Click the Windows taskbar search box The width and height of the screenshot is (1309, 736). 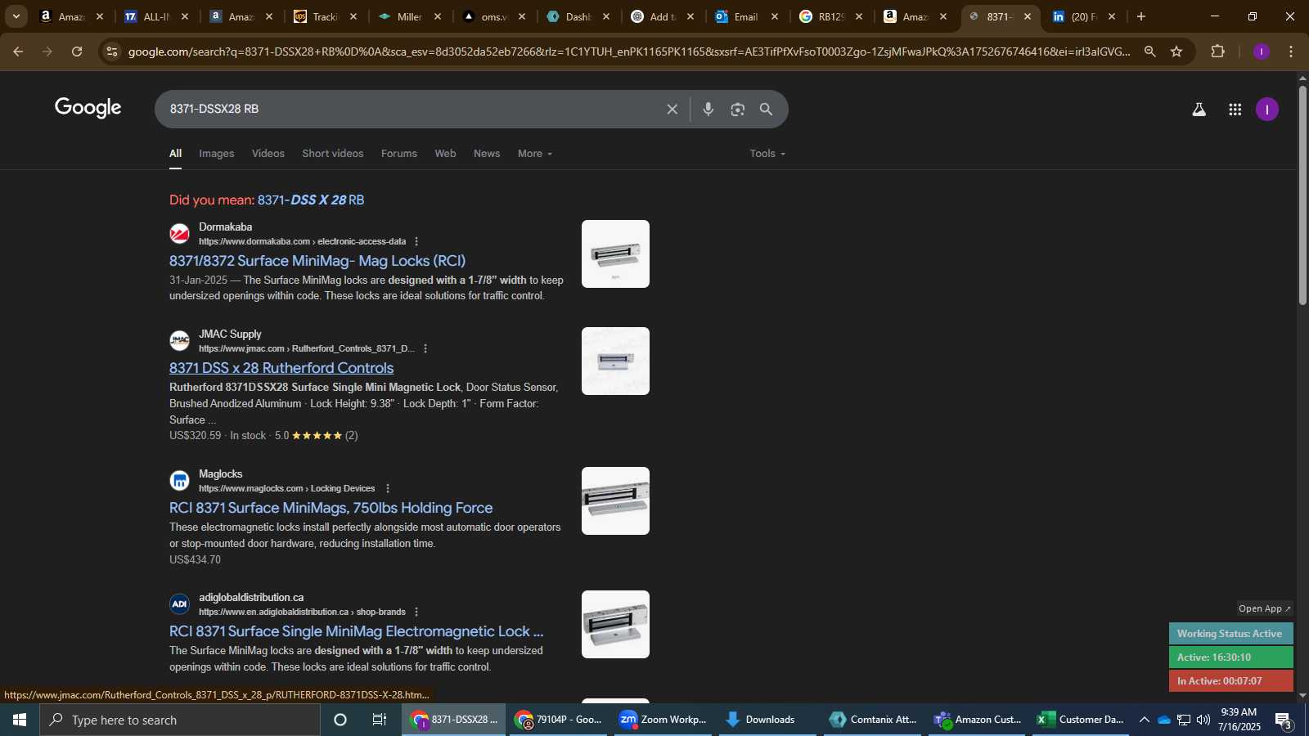[180, 720]
